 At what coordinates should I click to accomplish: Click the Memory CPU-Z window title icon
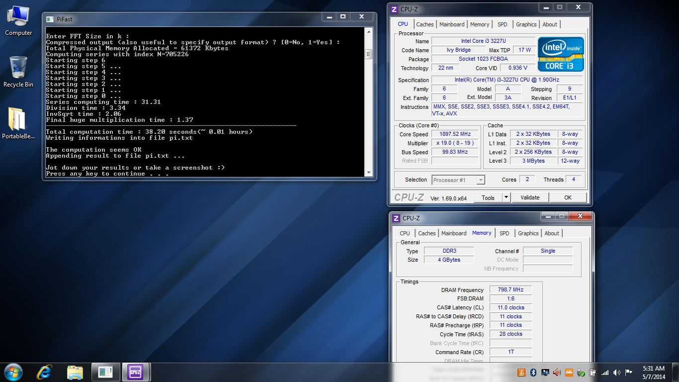(396, 218)
